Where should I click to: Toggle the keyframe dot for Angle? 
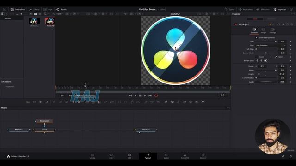pyautogui.click(x=290, y=82)
